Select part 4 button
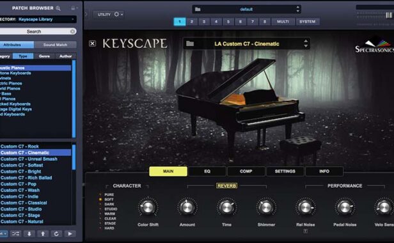 coord(216,22)
